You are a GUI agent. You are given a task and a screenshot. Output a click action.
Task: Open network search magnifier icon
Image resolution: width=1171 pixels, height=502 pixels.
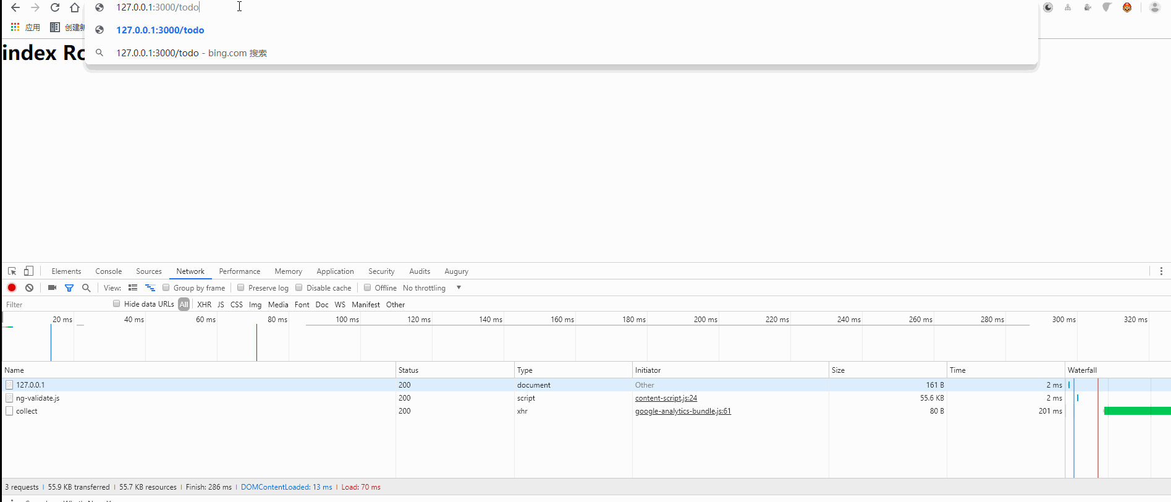pyautogui.click(x=86, y=287)
